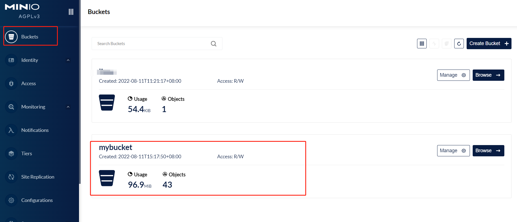Viewport: 517px width, 222px height.
Task: Click the Objects count 43
Action: (167, 185)
